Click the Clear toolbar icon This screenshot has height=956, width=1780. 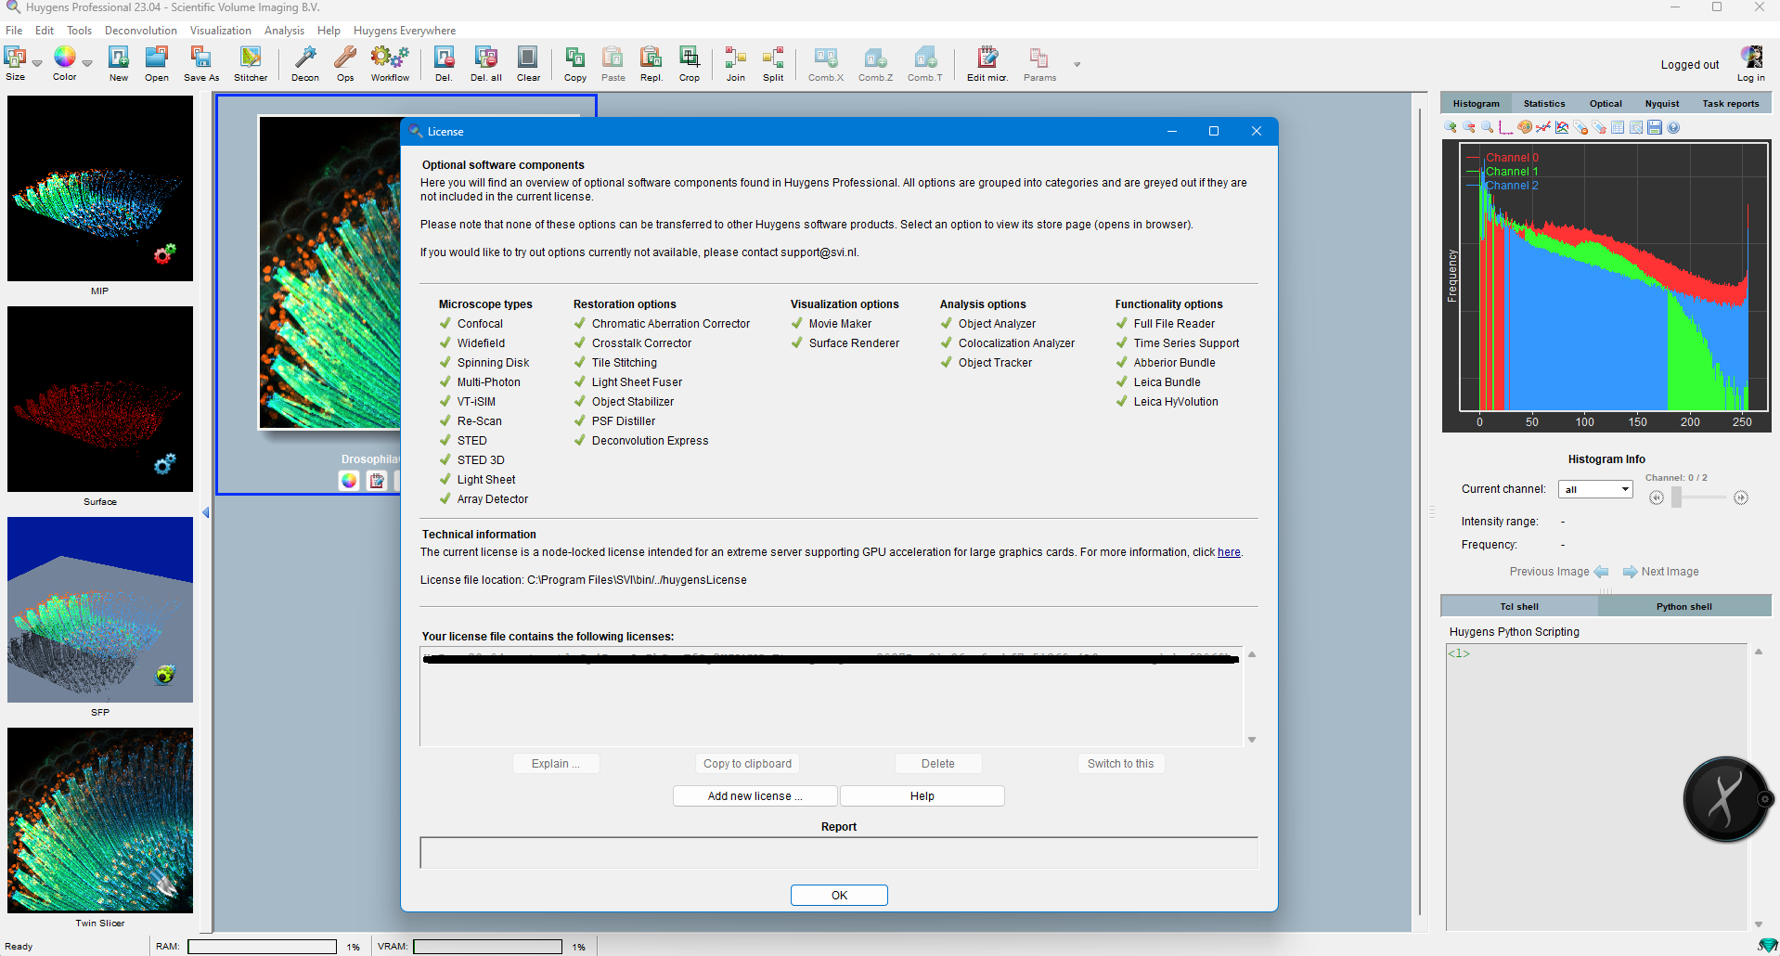pyautogui.click(x=528, y=64)
